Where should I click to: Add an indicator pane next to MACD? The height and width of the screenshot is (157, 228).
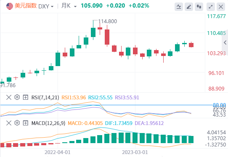(x=25, y=123)
